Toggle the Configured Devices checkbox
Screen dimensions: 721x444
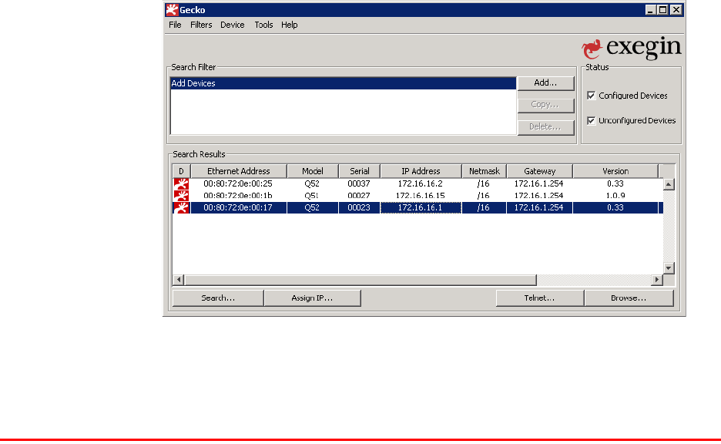[592, 96]
